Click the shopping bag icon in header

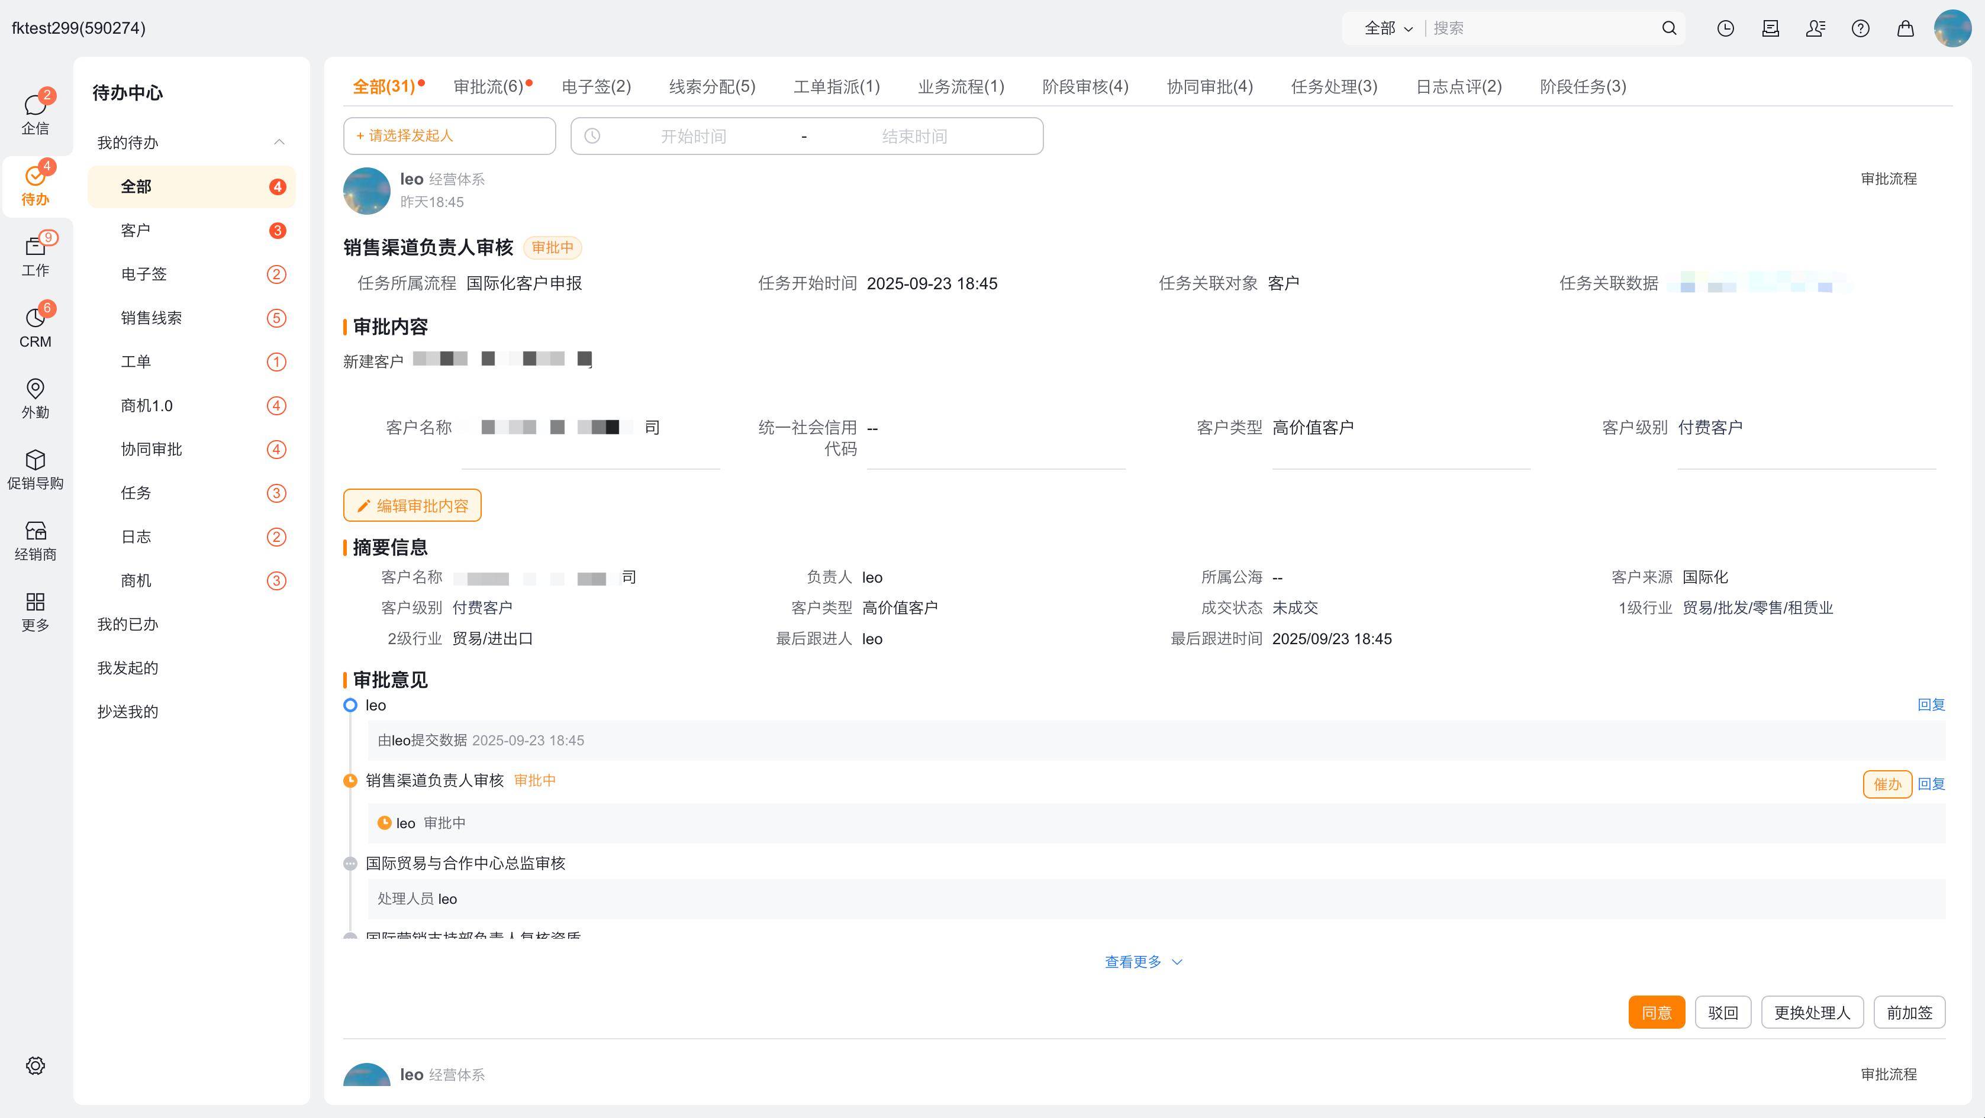[1905, 28]
